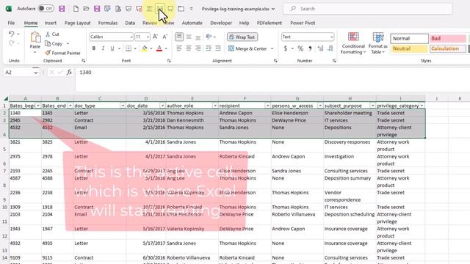Image resolution: width=470 pixels, height=264 pixels.
Task: Open the Developer tab
Action: [x=221, y=23]
